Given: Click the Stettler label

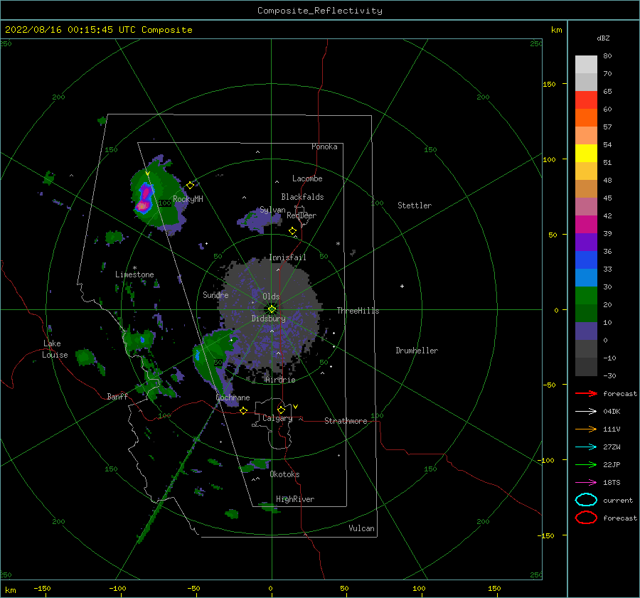Looking at the screenshot, I should pos(415,205).
